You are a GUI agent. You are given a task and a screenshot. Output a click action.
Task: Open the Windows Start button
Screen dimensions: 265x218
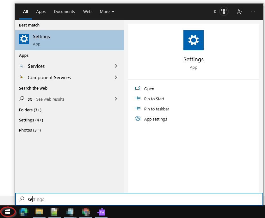pyautogui.click(x=8, y=212)
